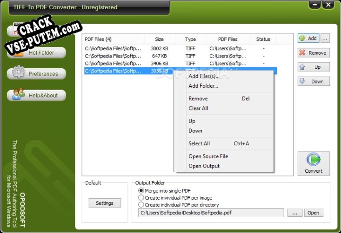Image resolution: width=341 pixels, height=233 pixels.
Task: Choose Add Folder... from context menu
Action: click(x=223, y=86)
